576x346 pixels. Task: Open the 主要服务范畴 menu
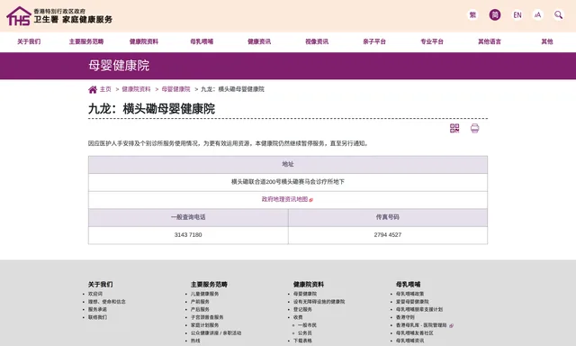point(86,41)
